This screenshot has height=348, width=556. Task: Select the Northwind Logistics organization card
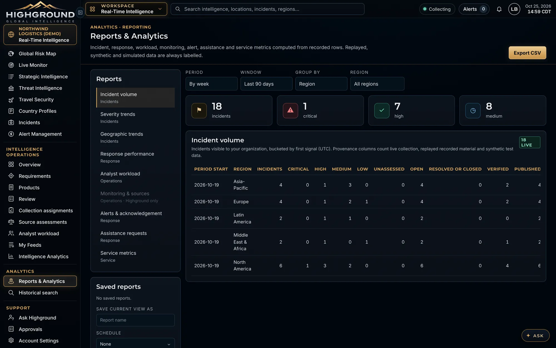pyautogui.click(x=40, y=35)
